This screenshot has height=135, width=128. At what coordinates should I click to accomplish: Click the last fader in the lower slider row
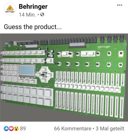point(122,108)
